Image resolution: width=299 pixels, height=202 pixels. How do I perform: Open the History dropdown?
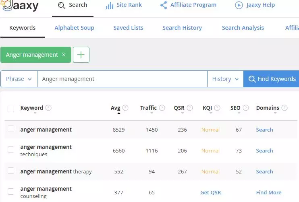pyautogui.click(x=225, y=79)
